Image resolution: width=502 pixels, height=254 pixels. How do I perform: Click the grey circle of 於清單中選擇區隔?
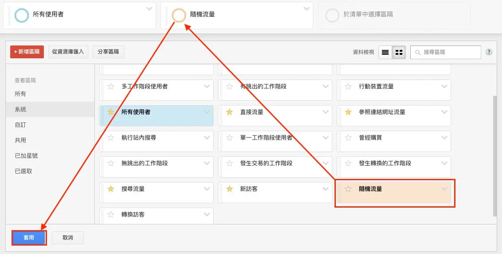pos(332,15)
